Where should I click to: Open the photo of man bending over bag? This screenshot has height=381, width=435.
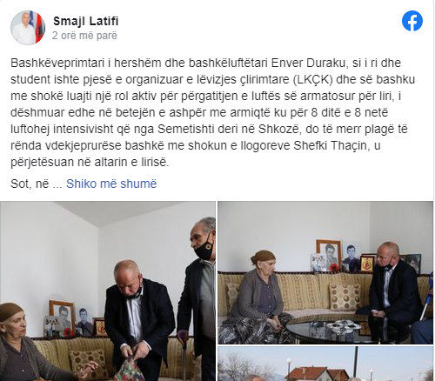pos(108,291)
